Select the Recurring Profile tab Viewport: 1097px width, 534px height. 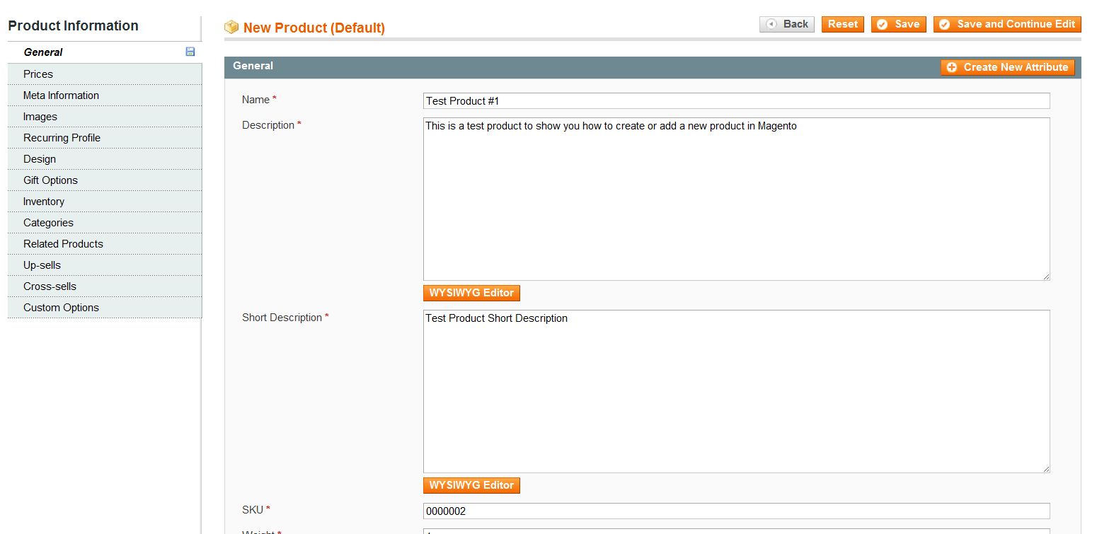tap(62, 138)
